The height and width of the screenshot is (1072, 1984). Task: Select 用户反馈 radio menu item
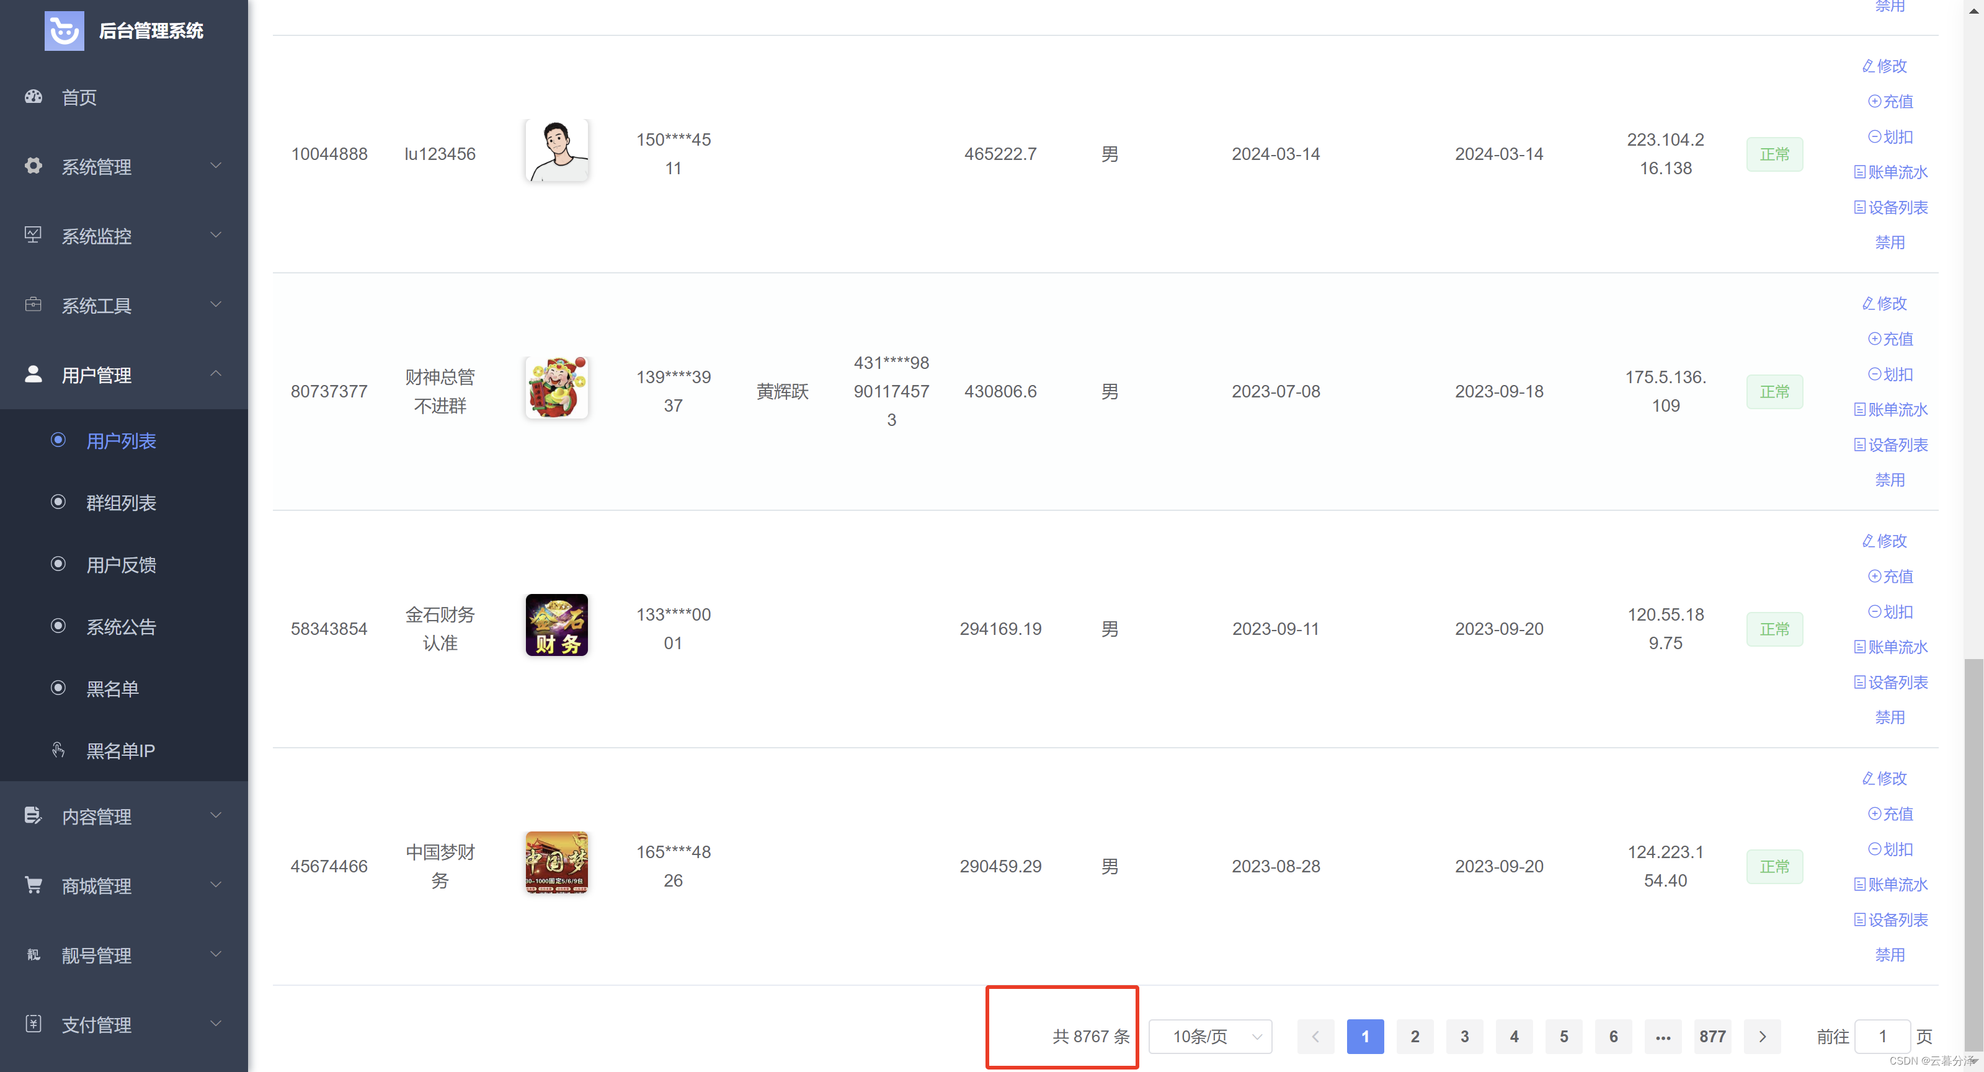[120, 564]
